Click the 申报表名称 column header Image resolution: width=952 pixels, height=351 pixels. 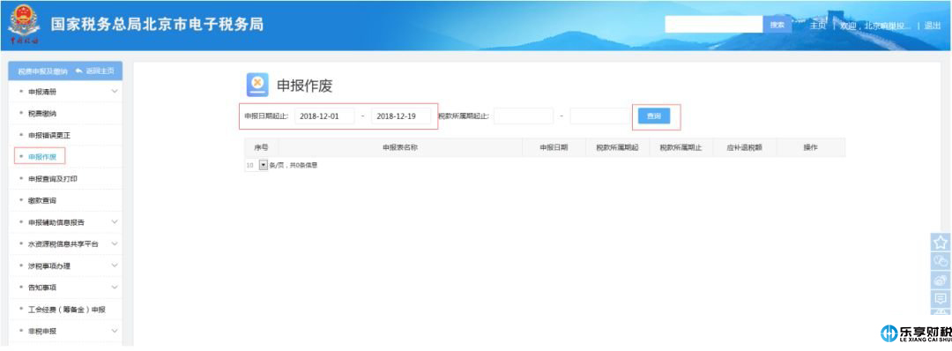click(400, 147)
